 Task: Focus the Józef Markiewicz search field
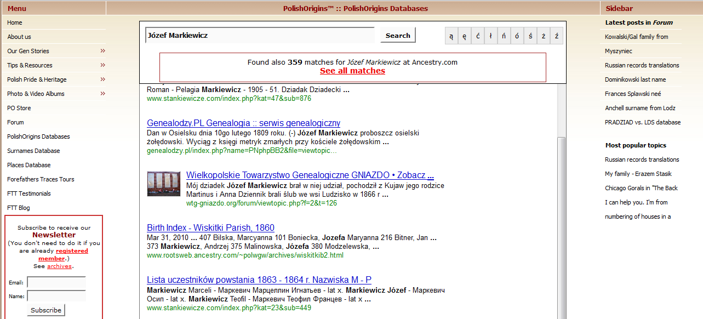[x=260, y=35]
